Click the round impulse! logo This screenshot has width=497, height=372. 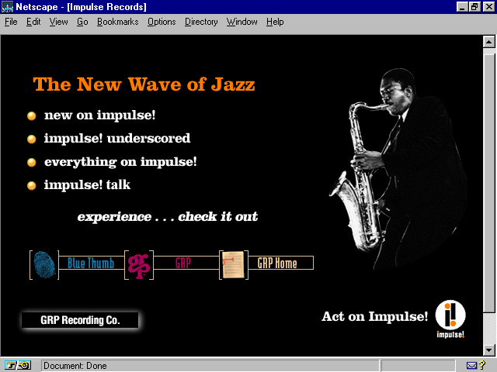point(450,315)
